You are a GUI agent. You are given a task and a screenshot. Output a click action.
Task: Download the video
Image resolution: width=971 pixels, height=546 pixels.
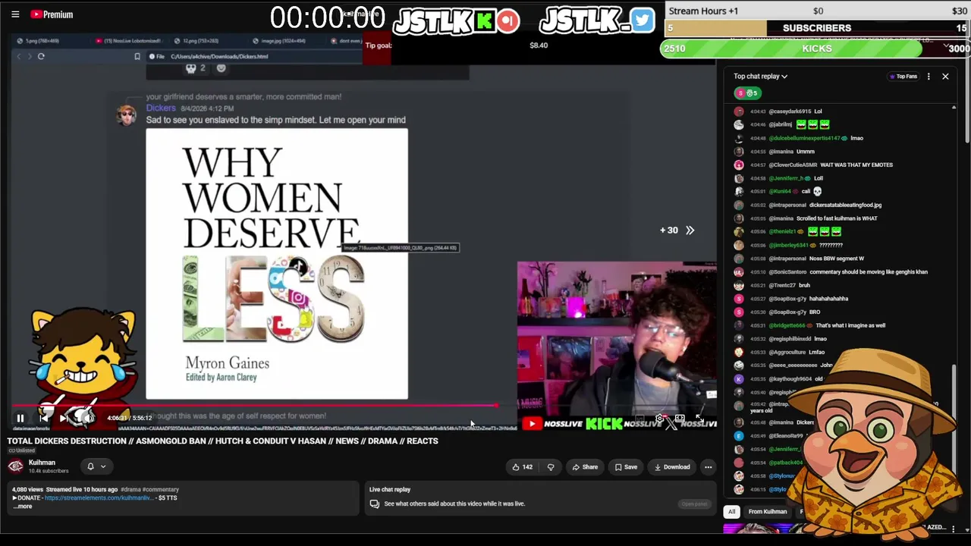672,467
